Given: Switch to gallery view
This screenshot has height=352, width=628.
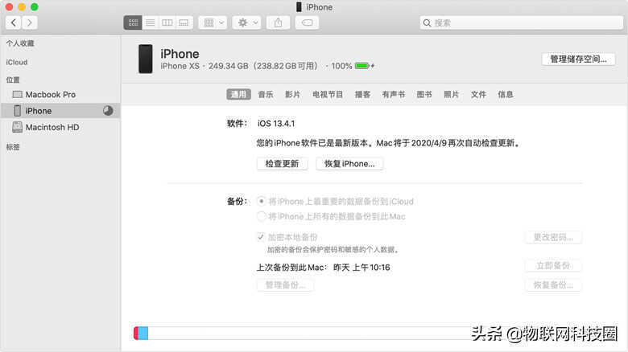Looking at the screenshot, I should pyautogui.click(x=184, y=23).
